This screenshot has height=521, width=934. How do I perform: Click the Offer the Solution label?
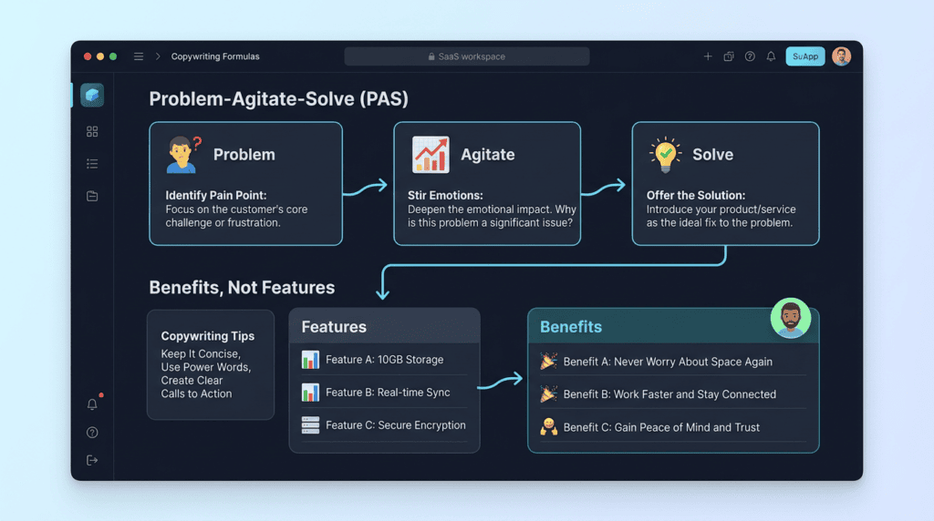696,195
